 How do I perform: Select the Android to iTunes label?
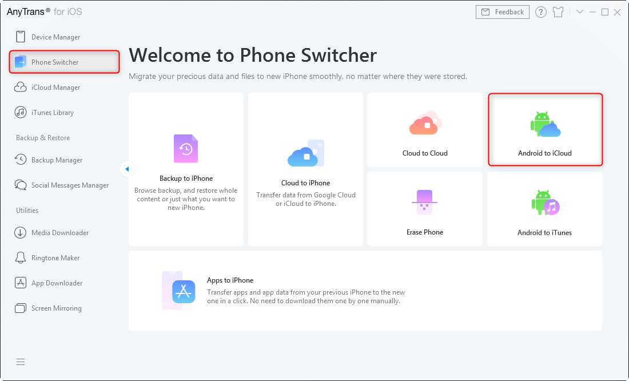(x=544, y=232)
